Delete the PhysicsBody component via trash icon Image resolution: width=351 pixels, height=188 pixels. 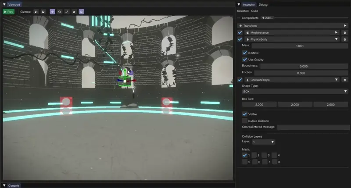tap(345, 39)
